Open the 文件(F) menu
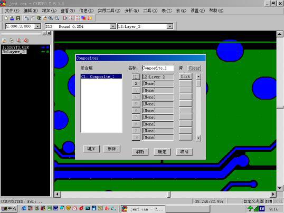The height and width of the screenshot is (213, 284). [12, 11]
